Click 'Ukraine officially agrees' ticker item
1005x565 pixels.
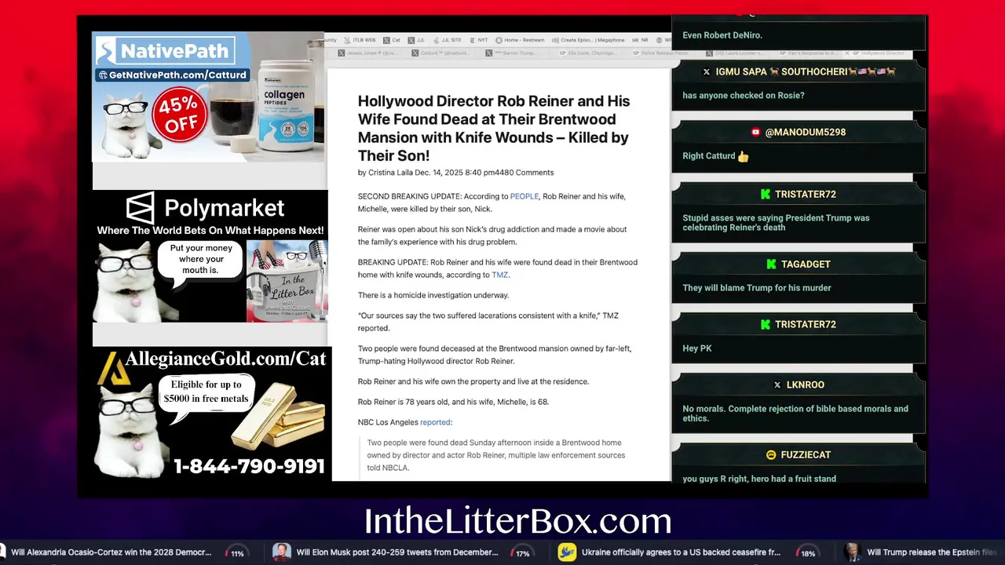click(681, 552)
